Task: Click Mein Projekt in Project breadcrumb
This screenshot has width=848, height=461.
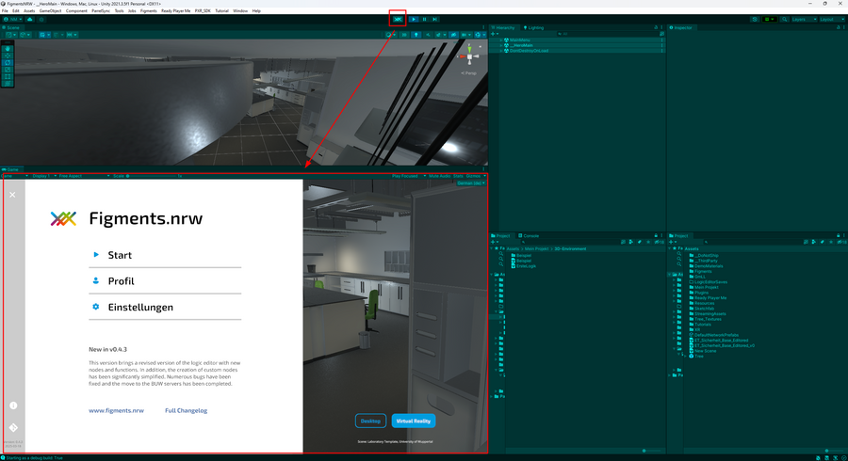Action: (x=536, y=249)
